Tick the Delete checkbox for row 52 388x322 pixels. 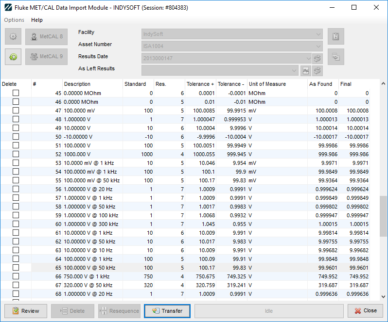[x=16, y=154]
